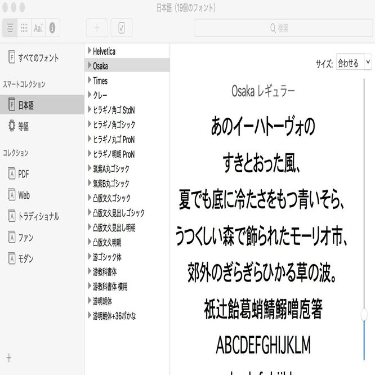Click the 日本語 collection icon
Screen dimensions: 375x375
click(11, 104)
